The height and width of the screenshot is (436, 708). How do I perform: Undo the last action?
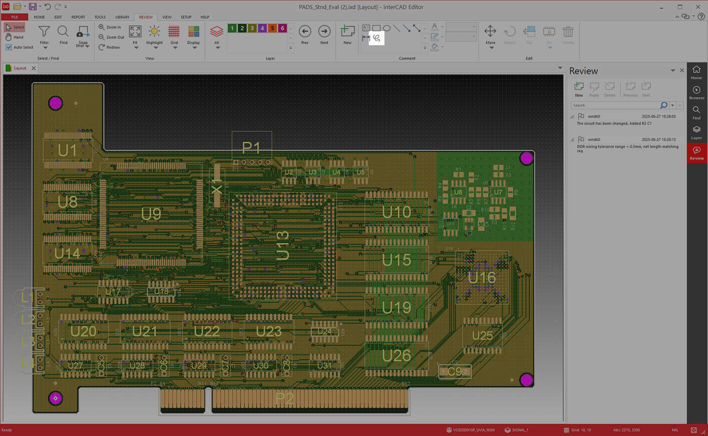tap(48, 6)
